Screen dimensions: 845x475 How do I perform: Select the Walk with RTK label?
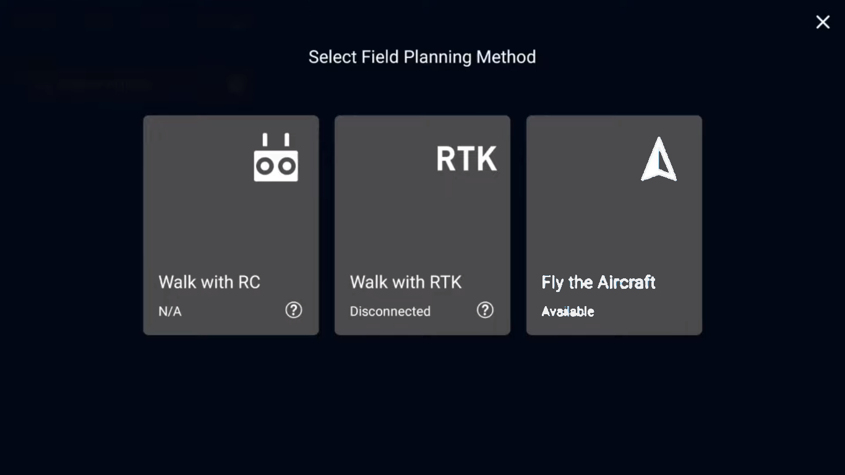(405, 282)
